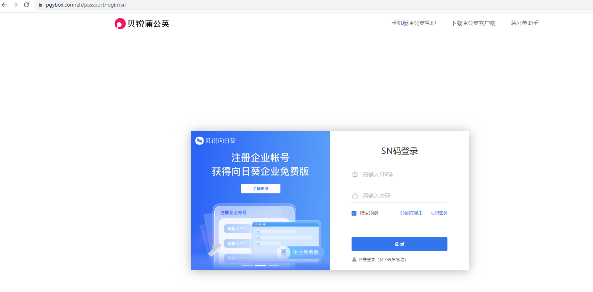593x292 pixels.
Task: Select the second banner carousel indicator
Action: 261,266
